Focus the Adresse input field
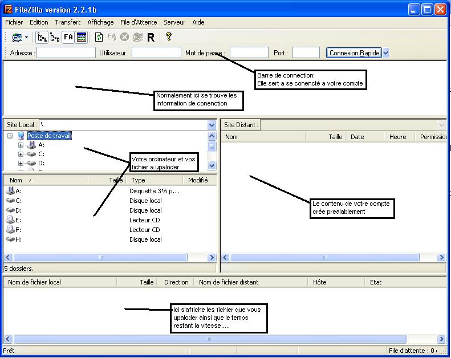This screenshot has width=451, height=358. click(x=66, y=53)
